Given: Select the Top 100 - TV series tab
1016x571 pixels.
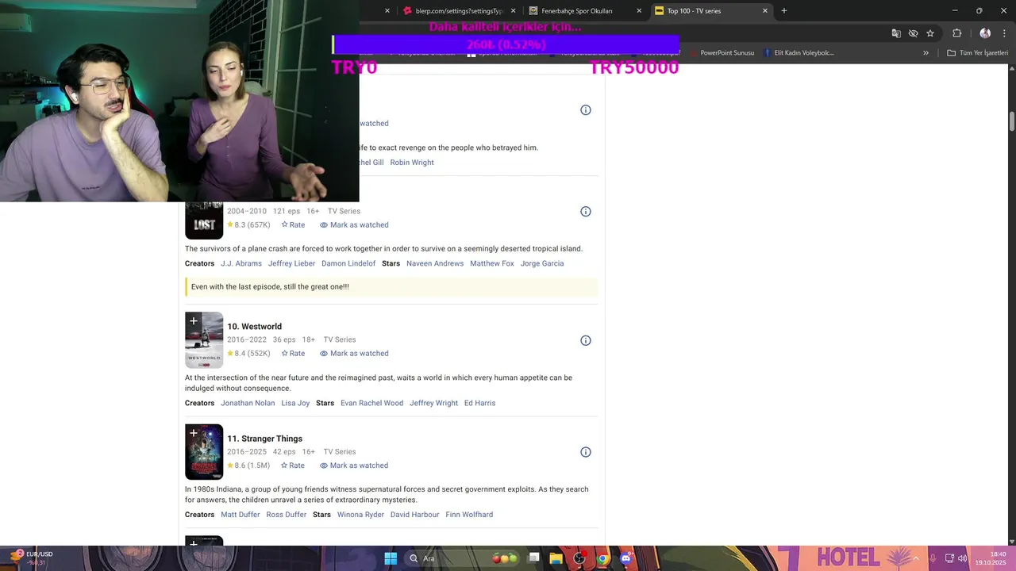Looking at the screenshot, I should (x=711, y=11).
